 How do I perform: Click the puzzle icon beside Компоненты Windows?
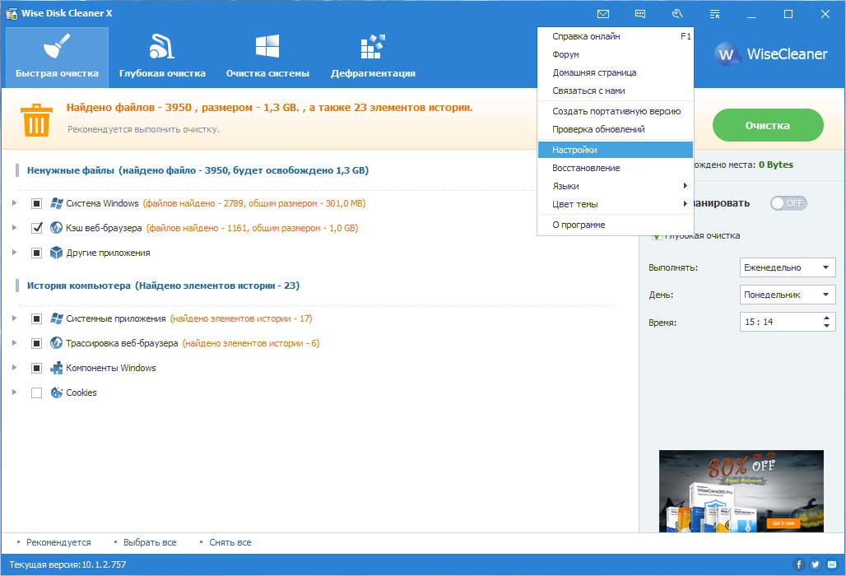[56, 368]
